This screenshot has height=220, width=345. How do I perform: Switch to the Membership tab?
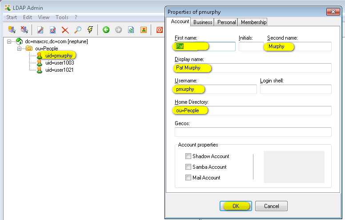point(253,22)
